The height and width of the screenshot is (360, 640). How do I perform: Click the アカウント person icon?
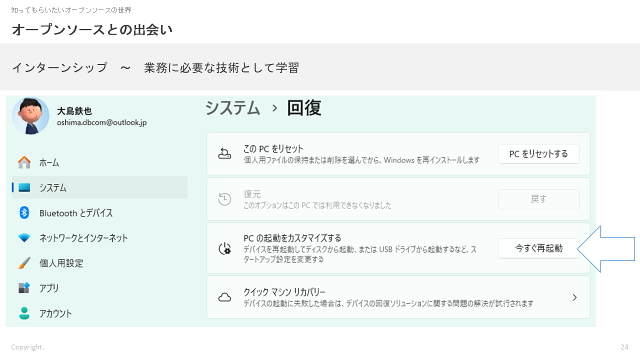24,313
